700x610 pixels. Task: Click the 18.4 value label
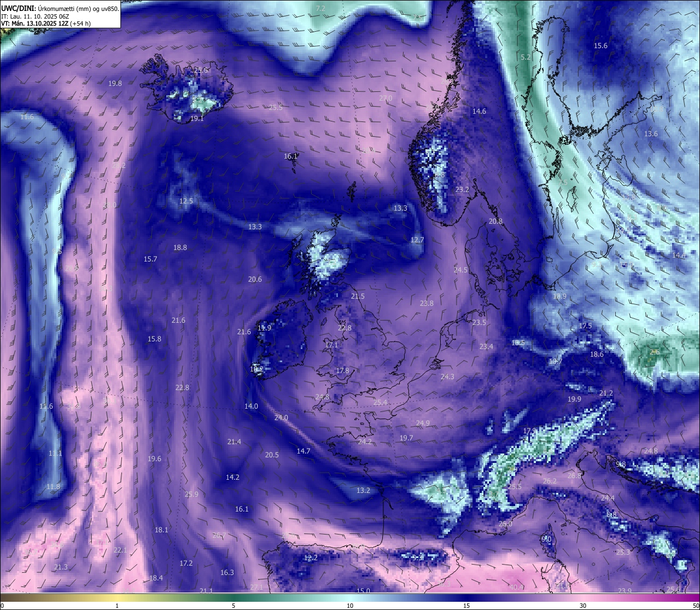pyautogui.click(x=156, y=578)
